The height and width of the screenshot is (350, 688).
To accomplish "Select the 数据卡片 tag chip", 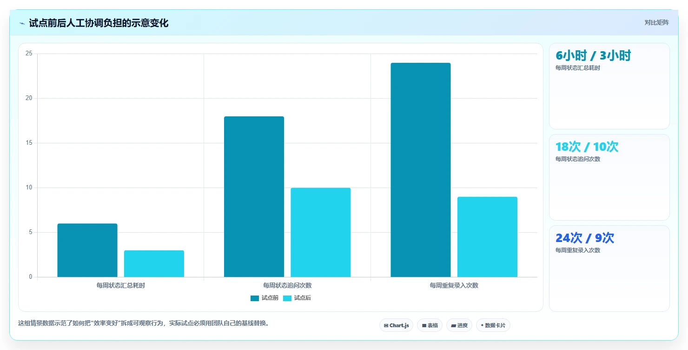I will click(x=493, y=325).
